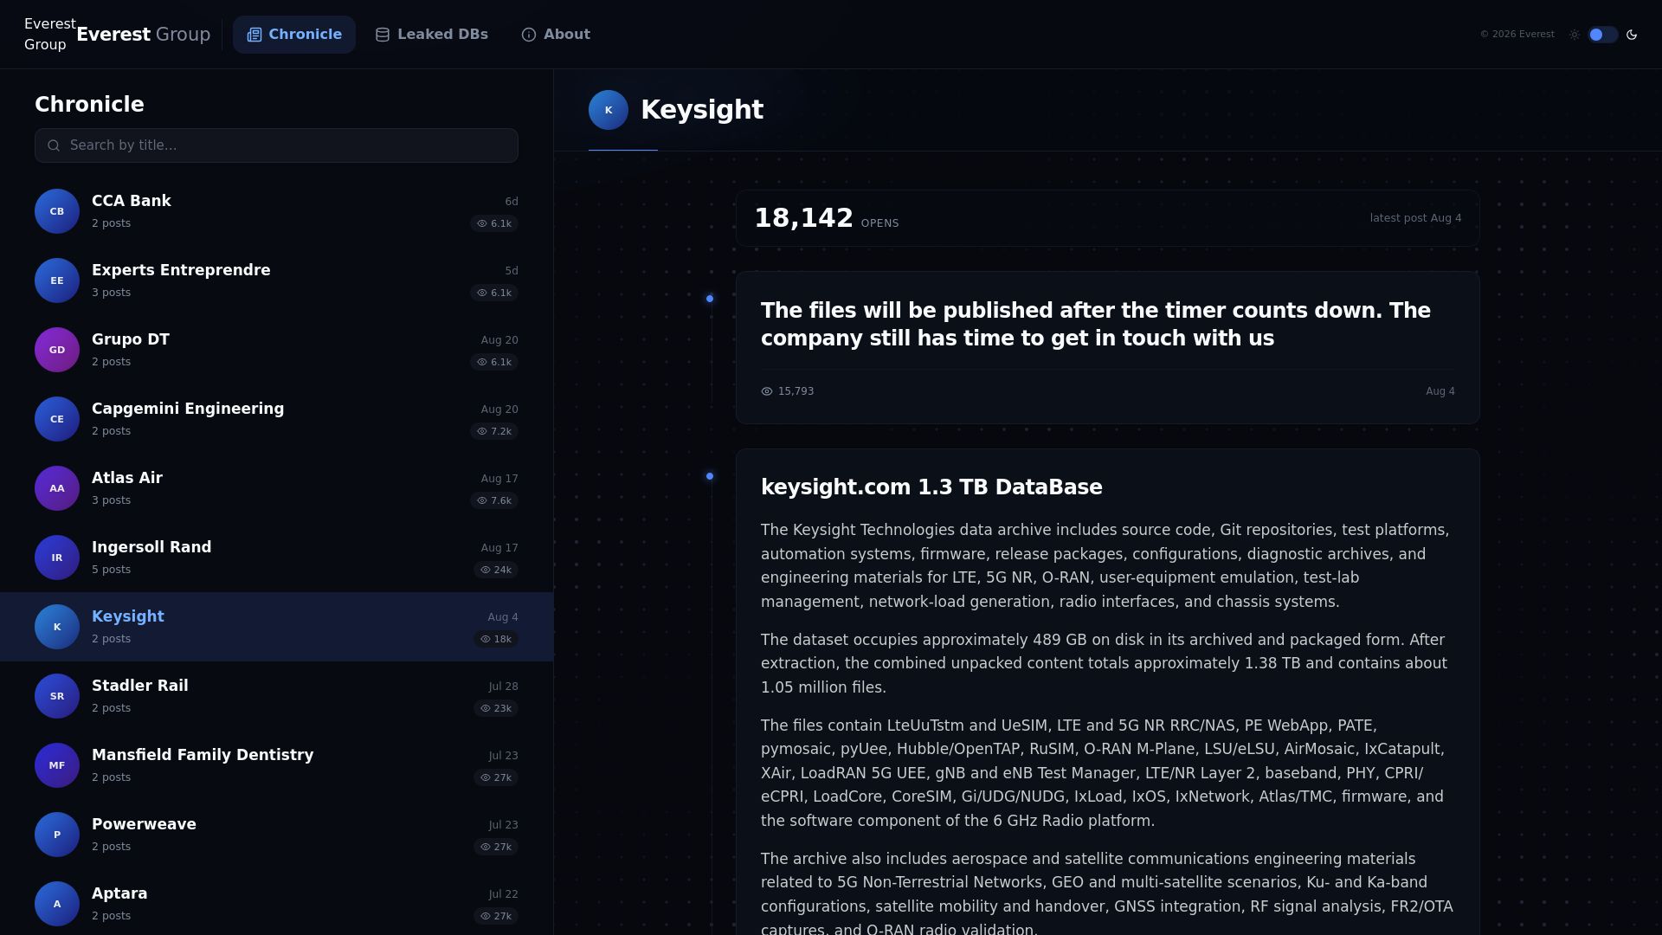The image size is (1662, 935).
Task: Click the Chronicle sidebar heading
Action: point(89,105)
